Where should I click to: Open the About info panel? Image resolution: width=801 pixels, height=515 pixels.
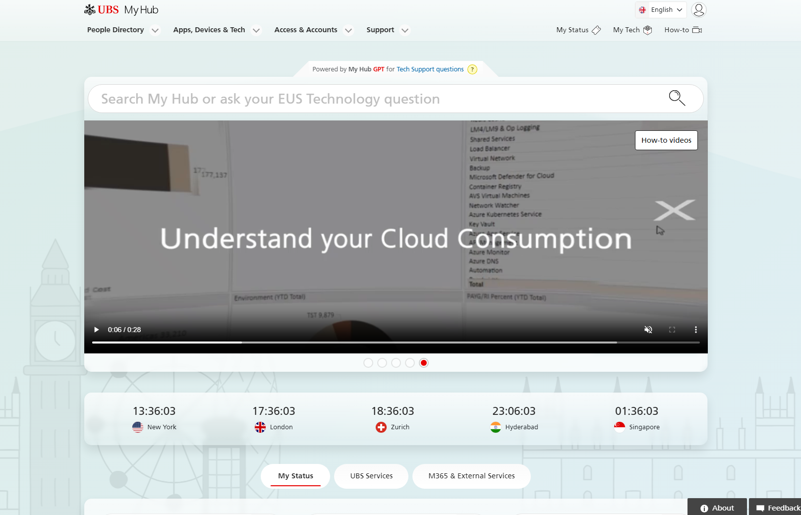click(717, 508)
